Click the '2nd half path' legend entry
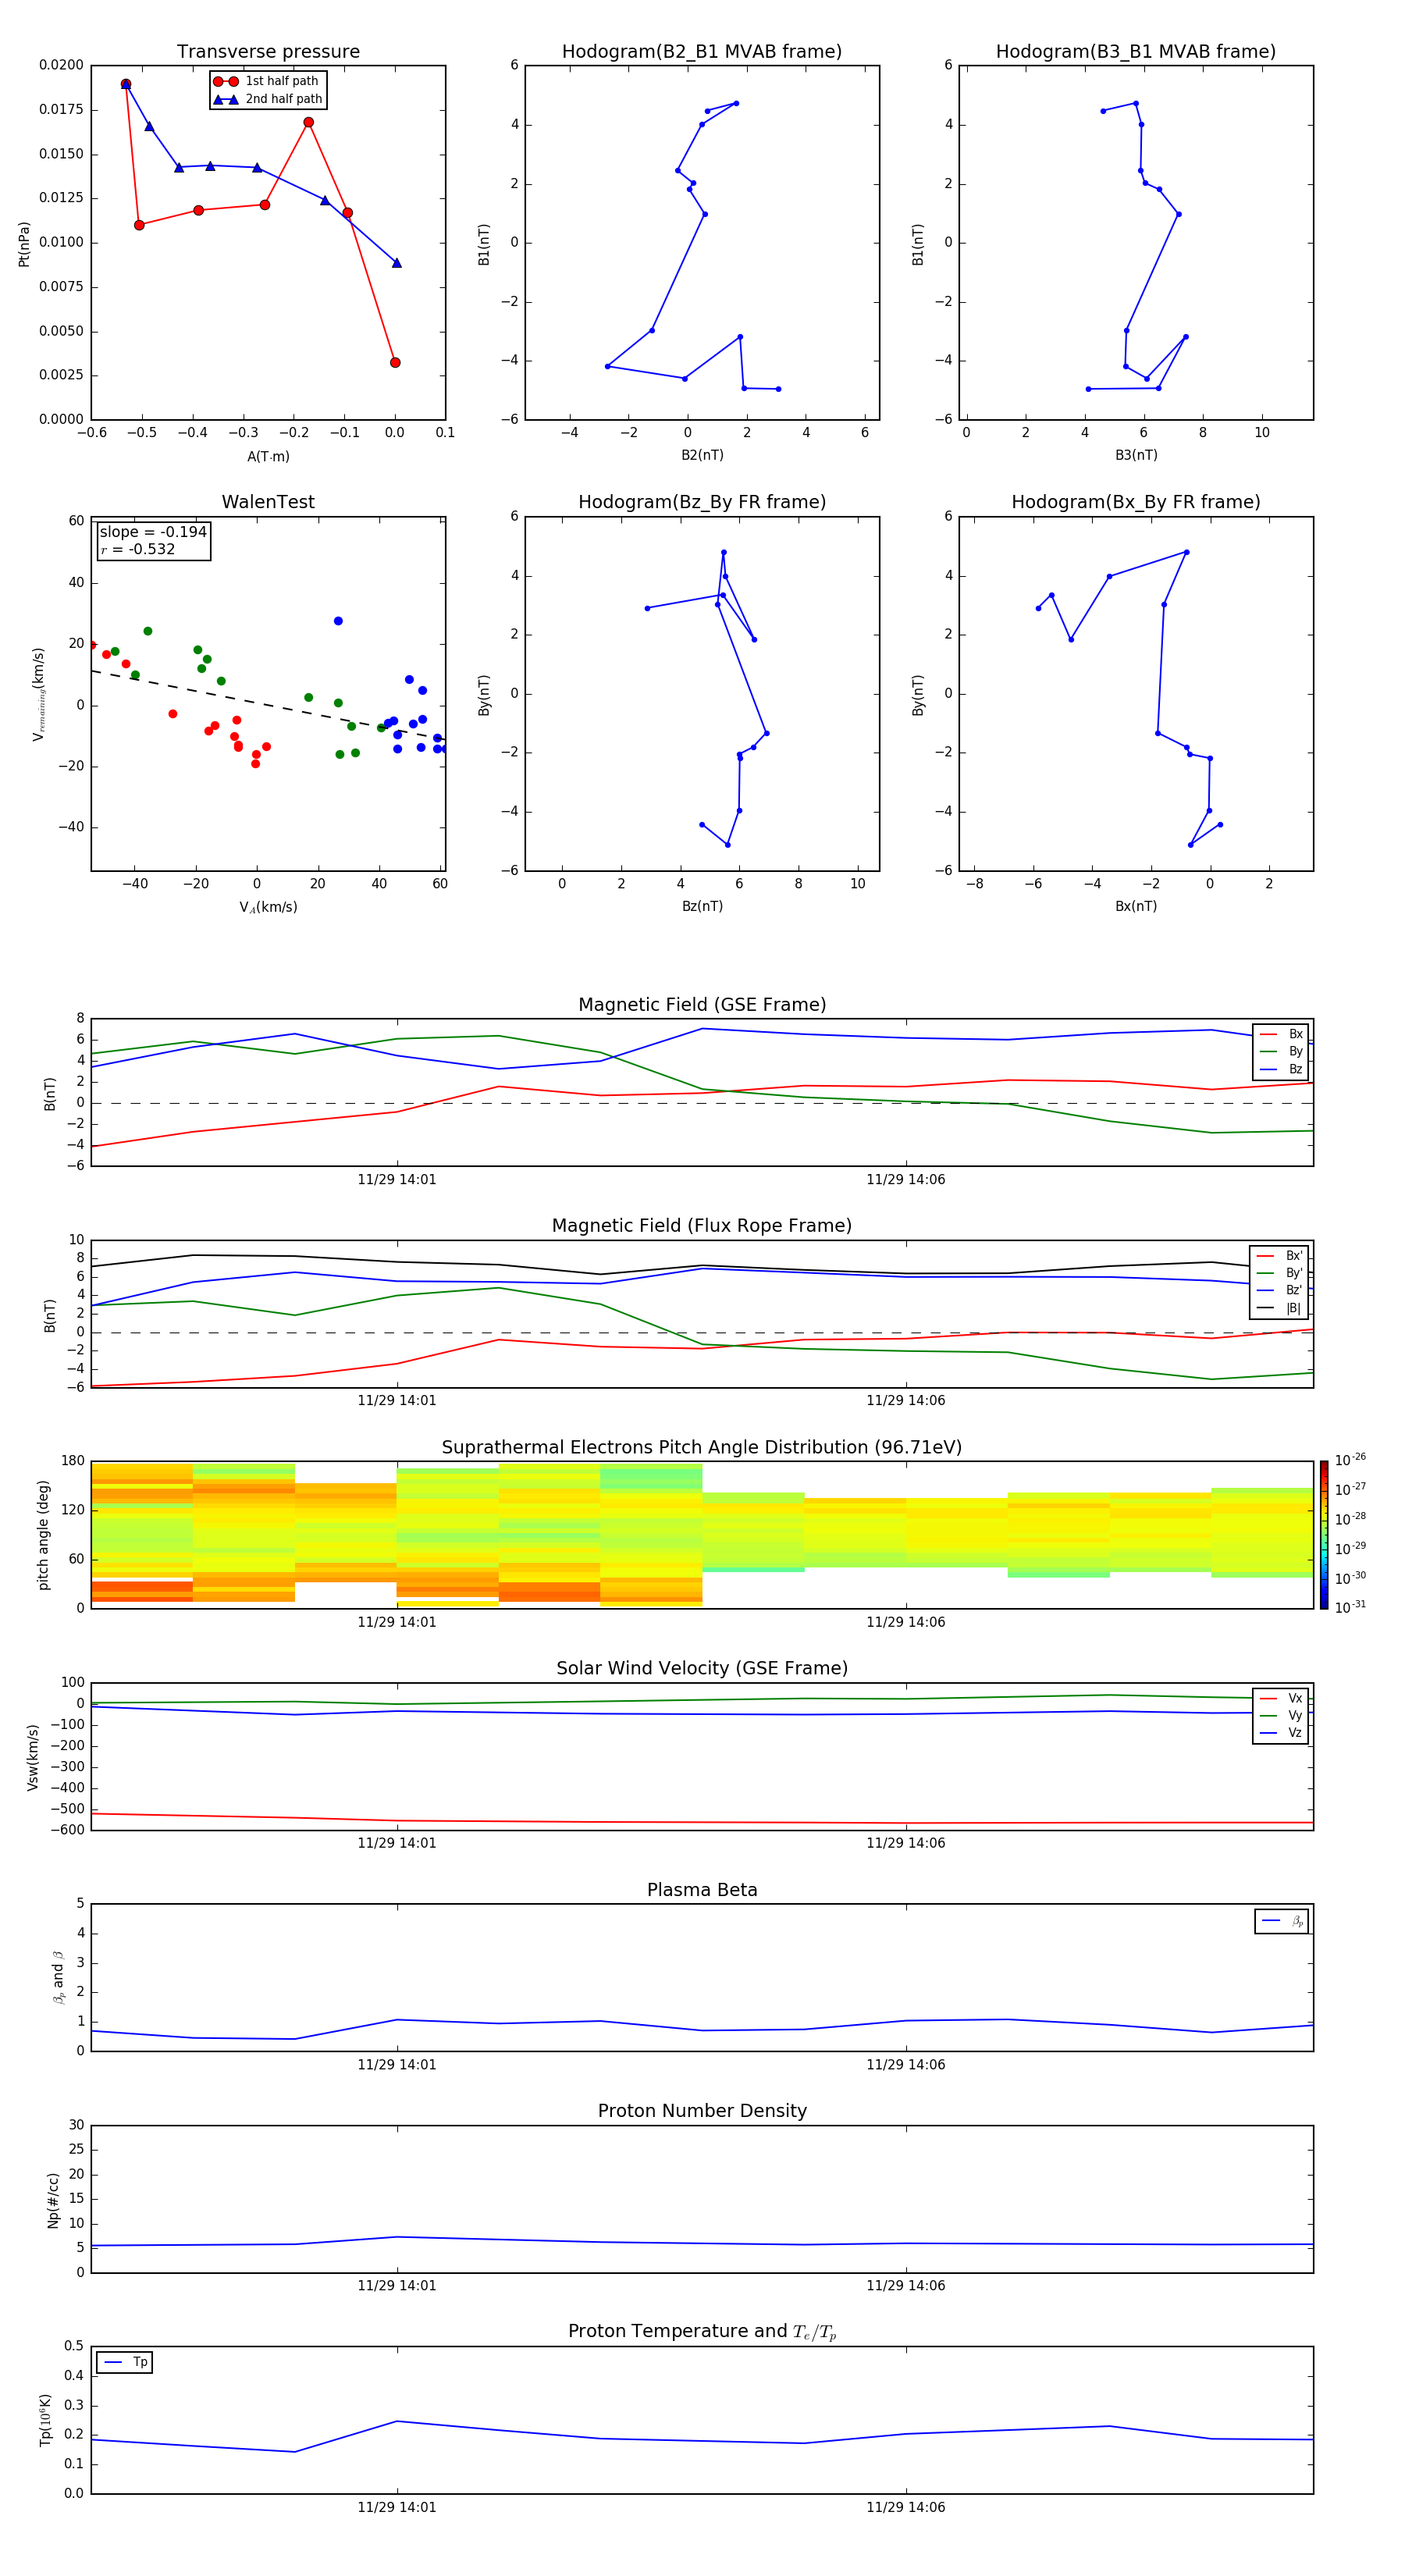1405x2576 pixels. coord(268,99)
